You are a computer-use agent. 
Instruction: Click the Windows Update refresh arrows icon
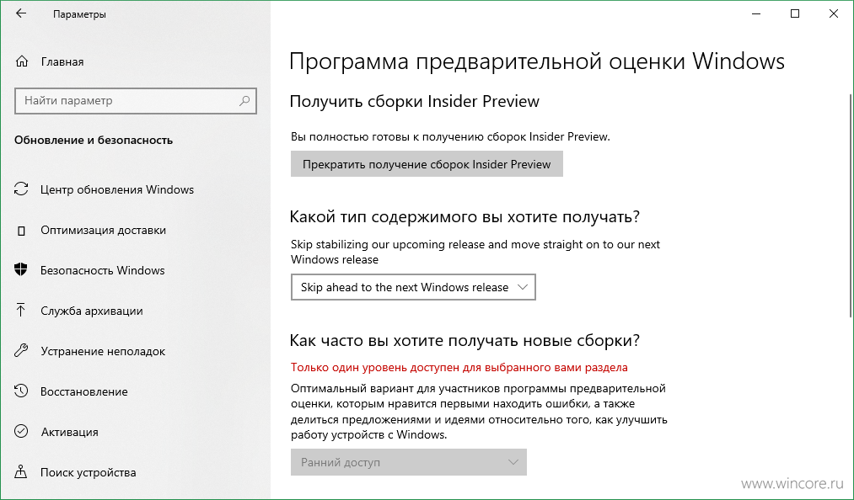21,189
